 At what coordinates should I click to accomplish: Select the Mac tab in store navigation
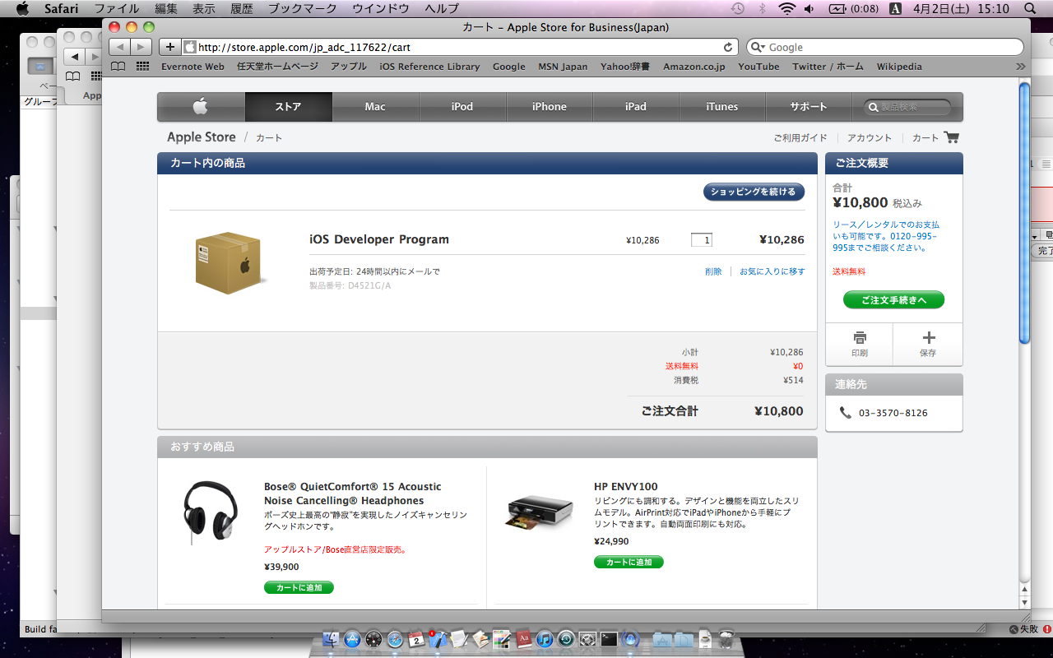pyautogui.click(x=375, y=107)
